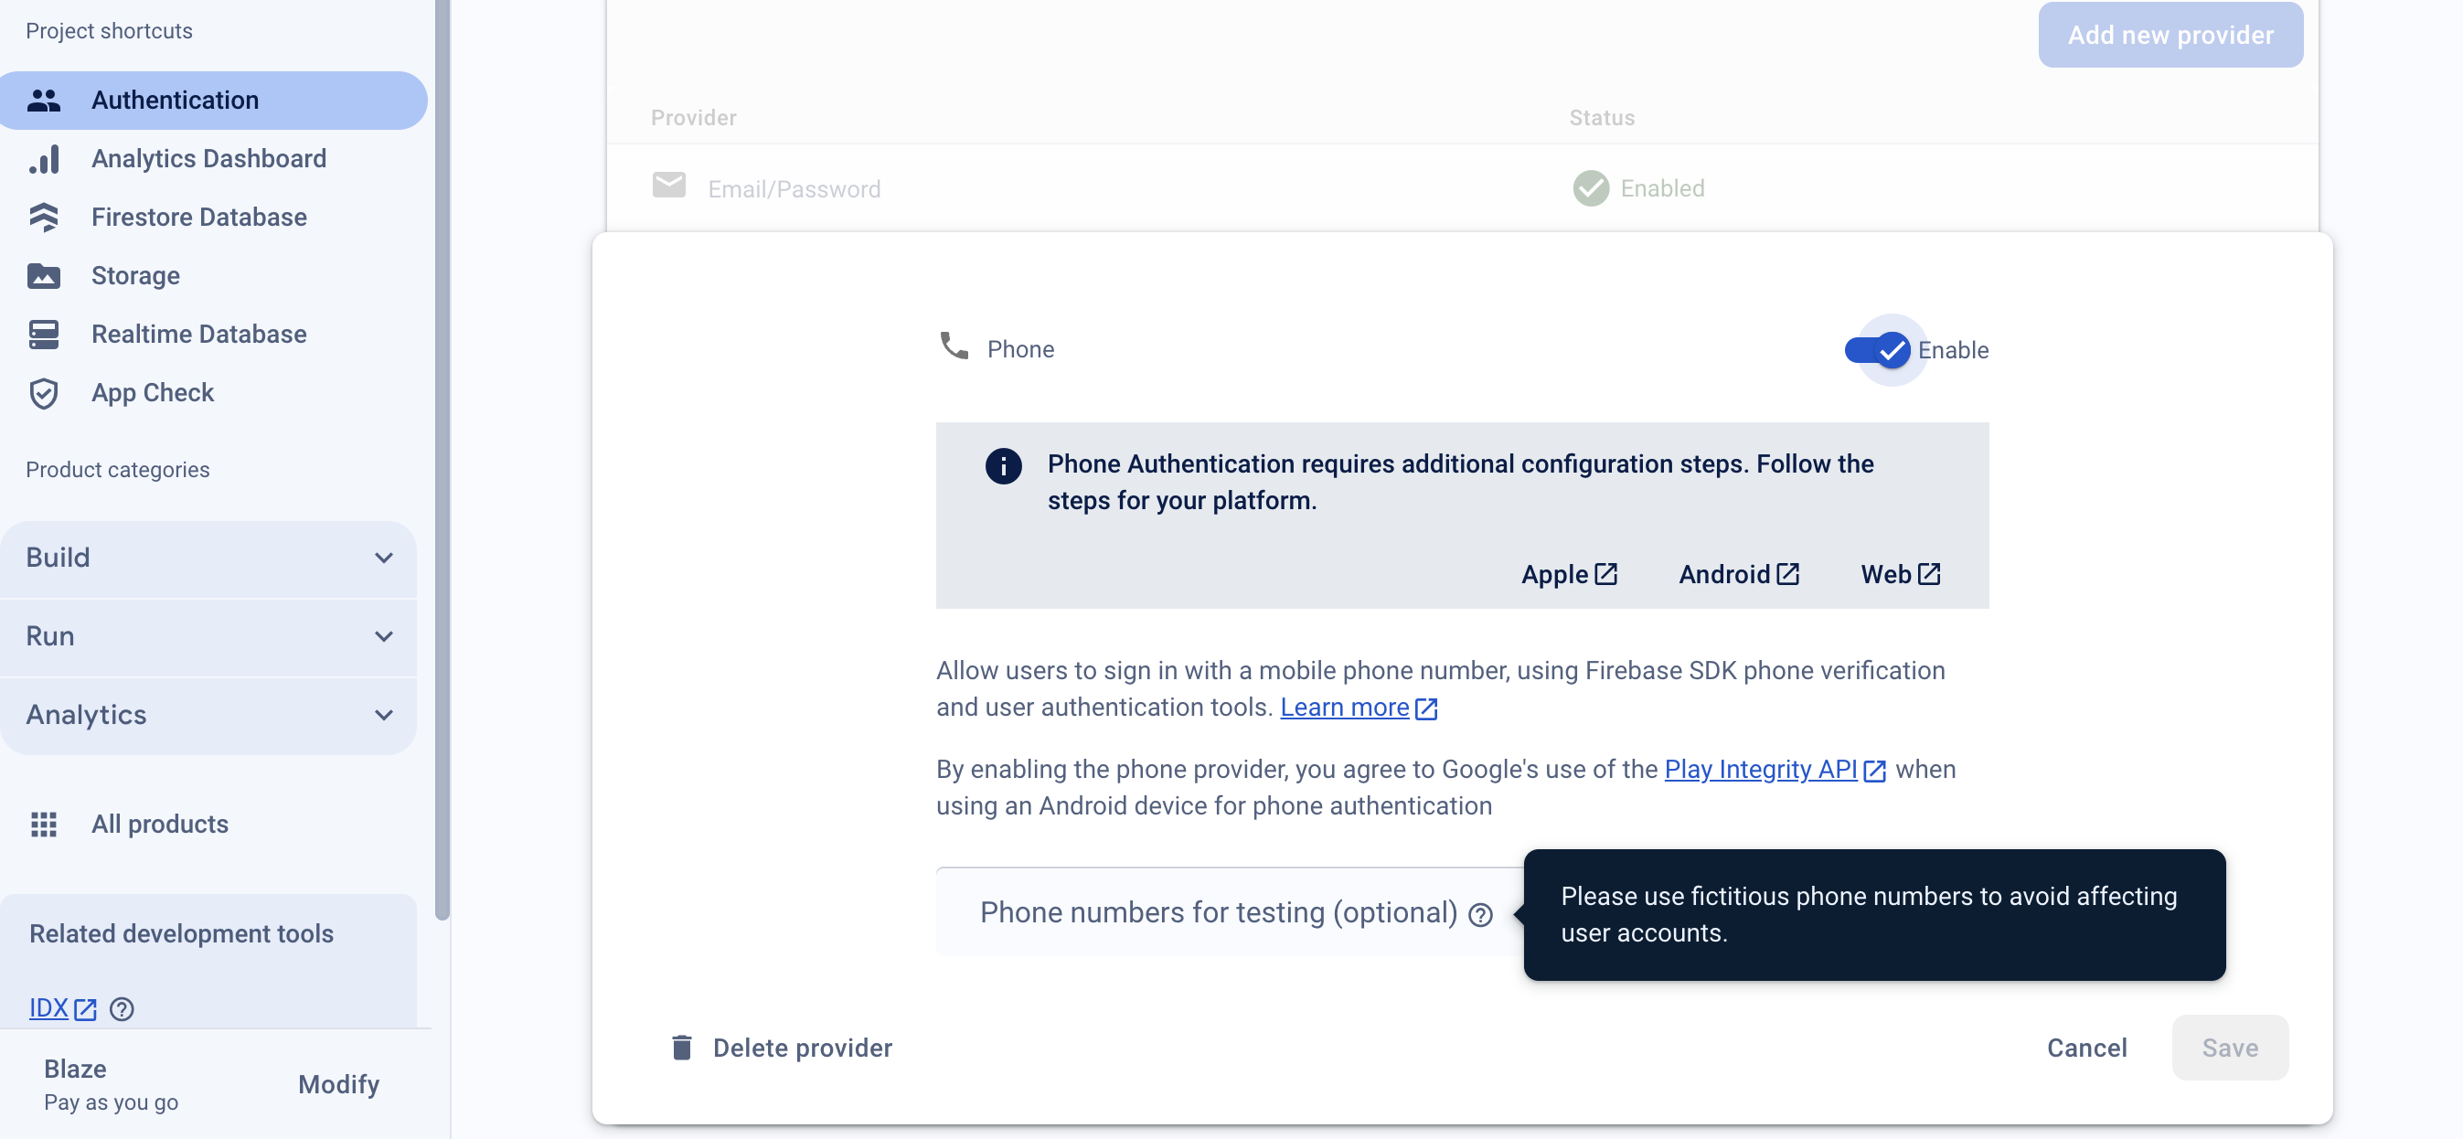Click help icon beside phone numbers for testing
Screen dimensions: 2463x1139
1480,915
